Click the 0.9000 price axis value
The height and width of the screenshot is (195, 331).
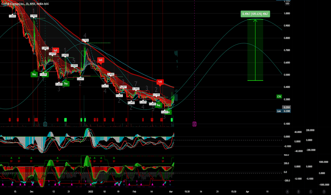pyautogui.click(x=287, y=26)
